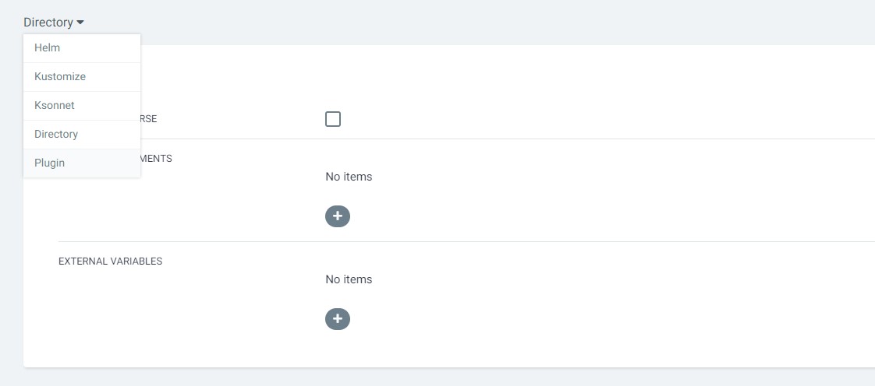
Task: Click the partially hidden recurse label
Action: tap(148, 119)
